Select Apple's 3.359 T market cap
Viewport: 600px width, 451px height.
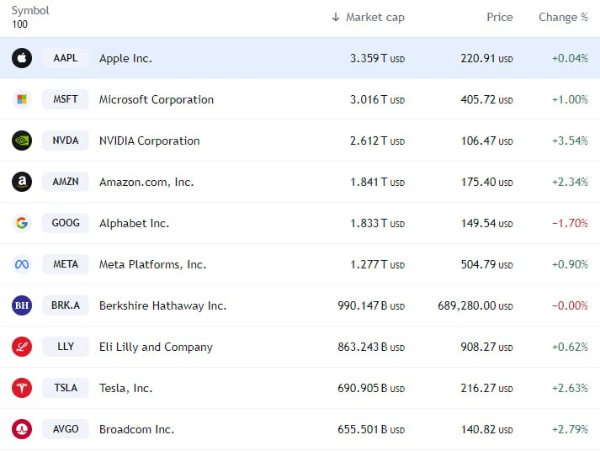tap(377, 59)
